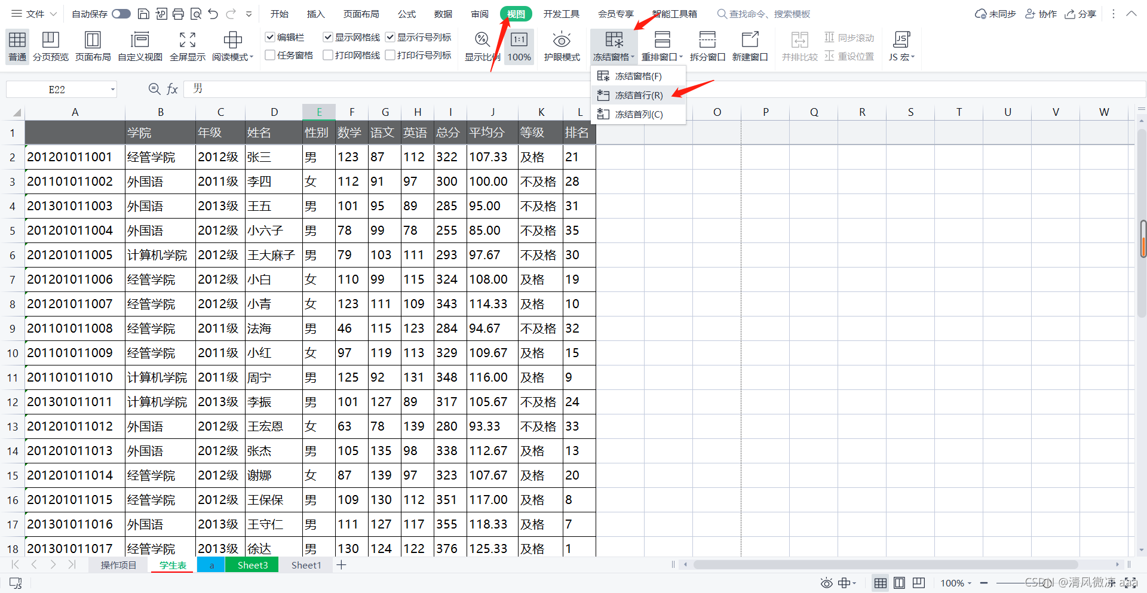Screen dimensions: 1147x593
Task: Switch to the 操作项目 sheet tab
Action: (118, 565)
